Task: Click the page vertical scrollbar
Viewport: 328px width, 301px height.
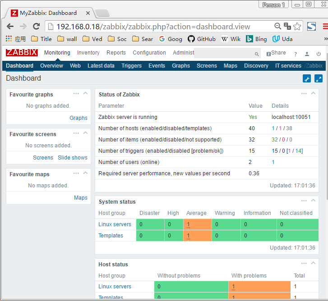Action: point(327,125)
